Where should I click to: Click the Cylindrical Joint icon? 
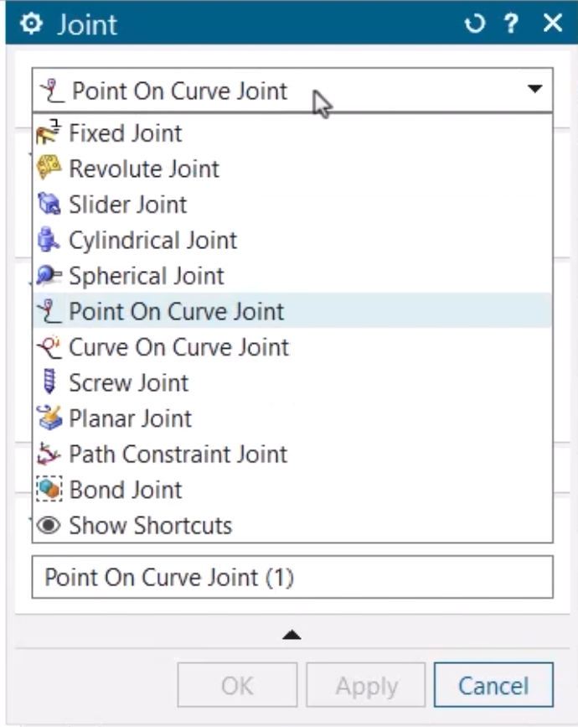[50, 241]
